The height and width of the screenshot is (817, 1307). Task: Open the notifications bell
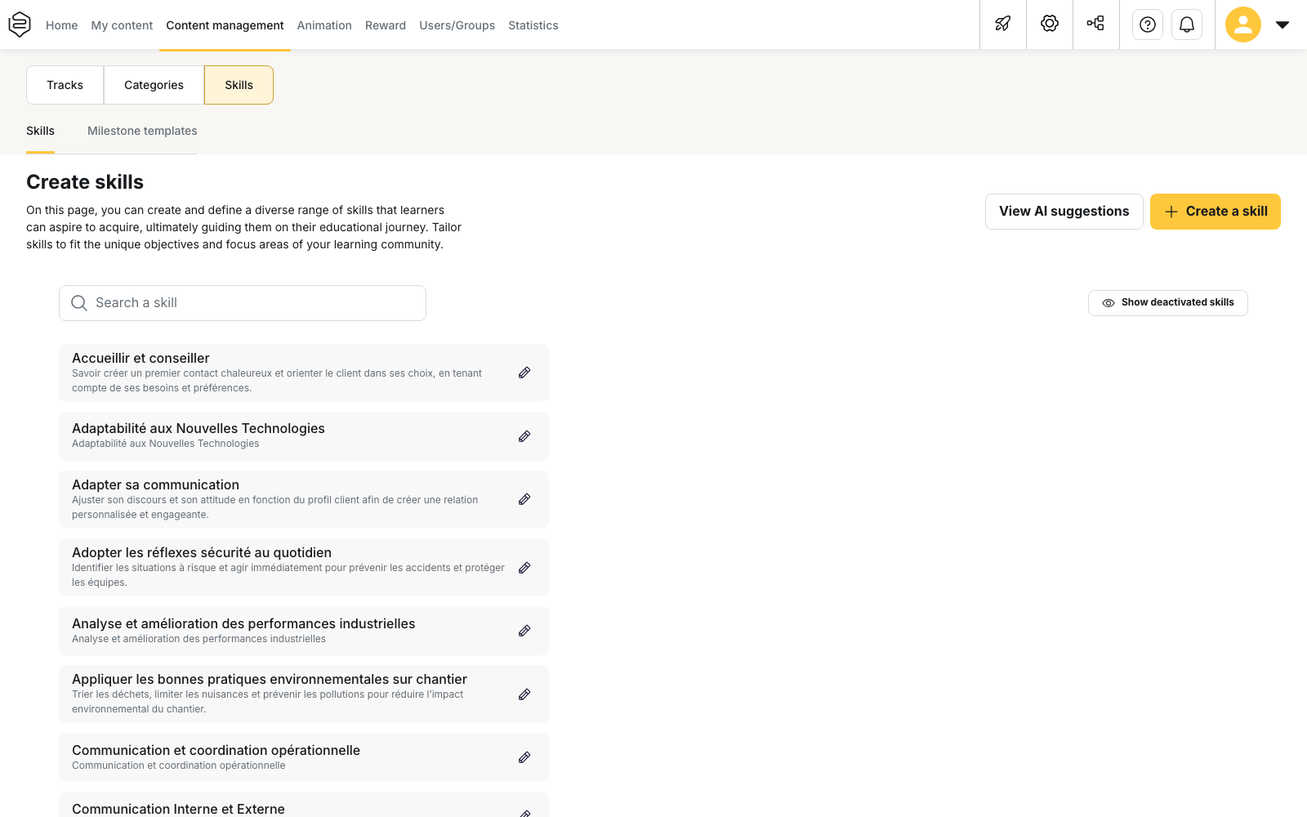pos(1187,25)
